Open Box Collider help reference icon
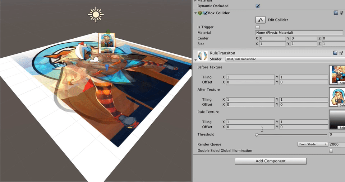This screenshot has width=345, height=182. [x=336, y=13]
